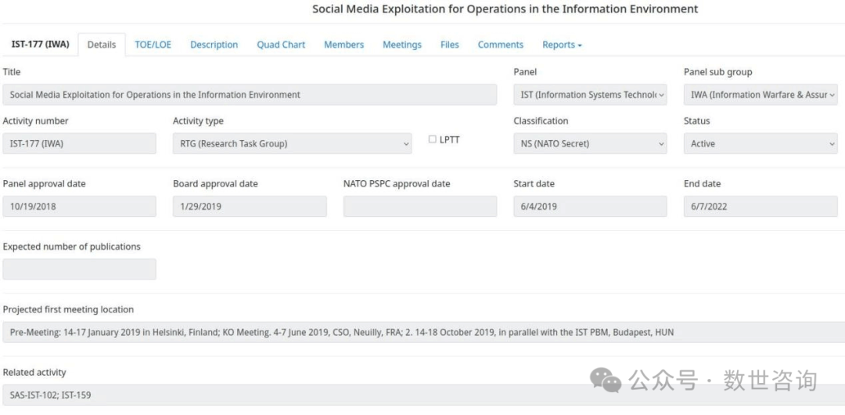Click the Title field label
Image resolution: width=845 pixels, height=415 pixels.
(x=12, y=72)
